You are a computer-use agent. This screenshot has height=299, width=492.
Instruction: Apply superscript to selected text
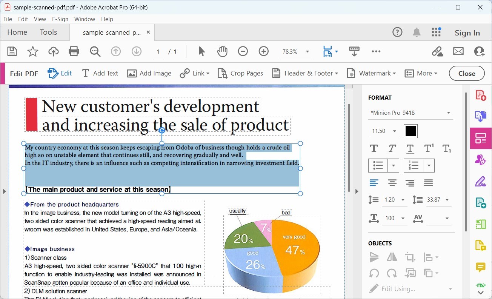(x=429, y=148)
